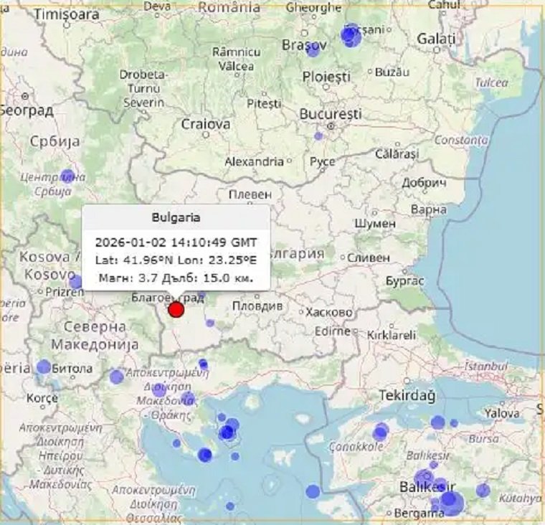Viewport: 545px width, 525px height.
Task: Select the Yalova city label
Action: point(502,413)
